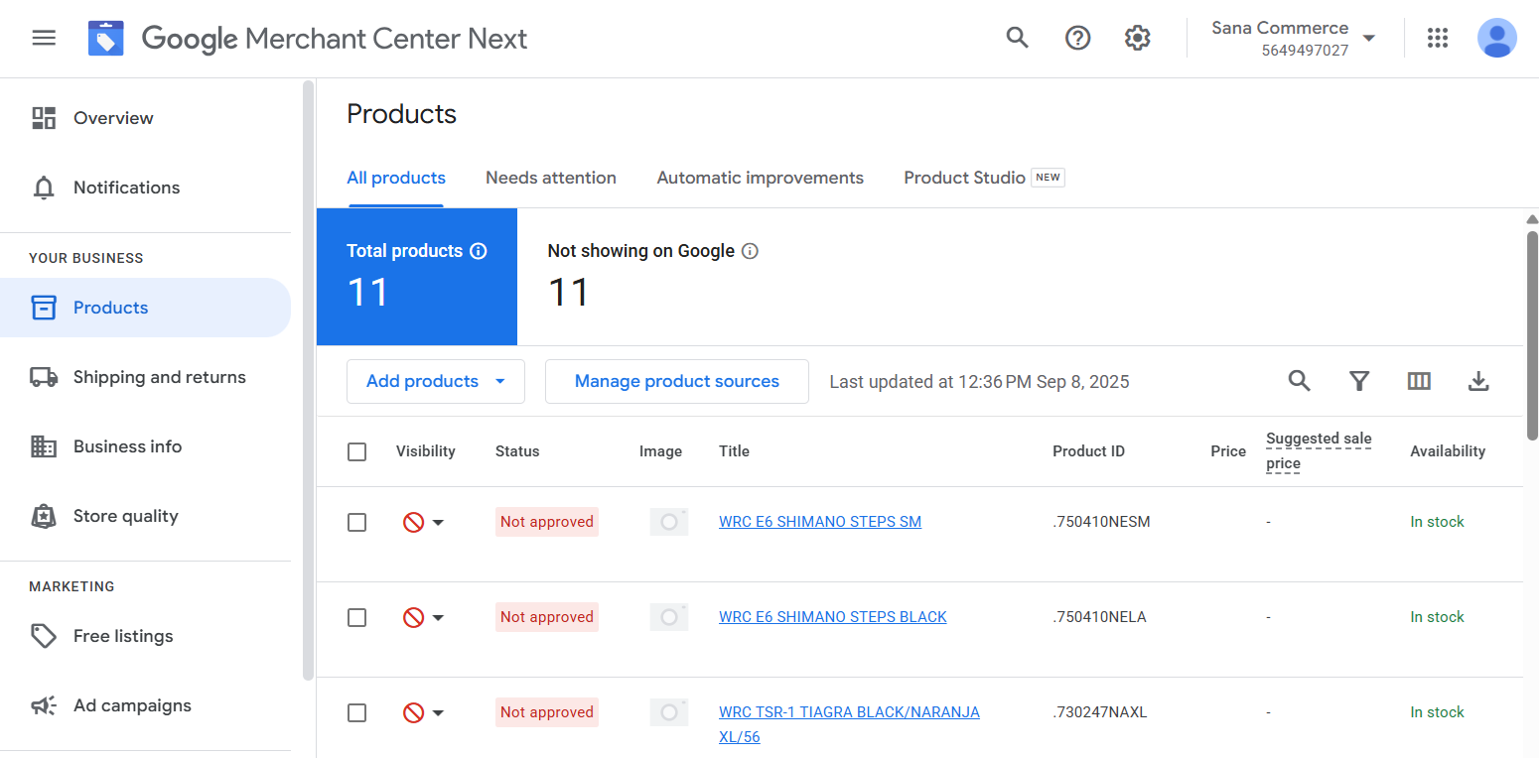The height and width of the screenshot is (758, 1539).
Task: Search products with the table magnifier icon
Action: (1299, 381)
